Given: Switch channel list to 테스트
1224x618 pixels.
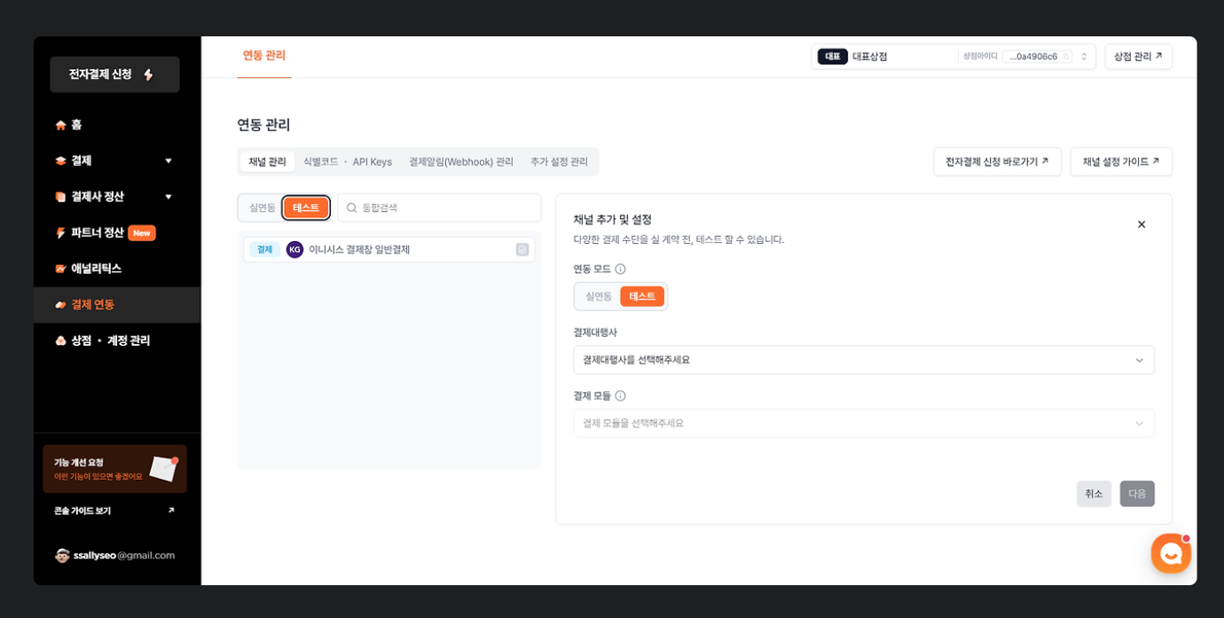Looking at the screenshot, I should click(306, 207).
